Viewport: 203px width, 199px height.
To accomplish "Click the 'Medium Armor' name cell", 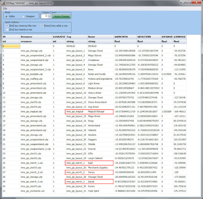I will (x=101, y=88).
